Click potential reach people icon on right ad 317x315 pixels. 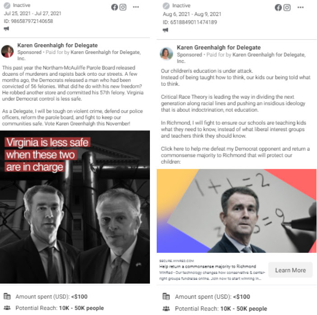click(x=166, y=309)
